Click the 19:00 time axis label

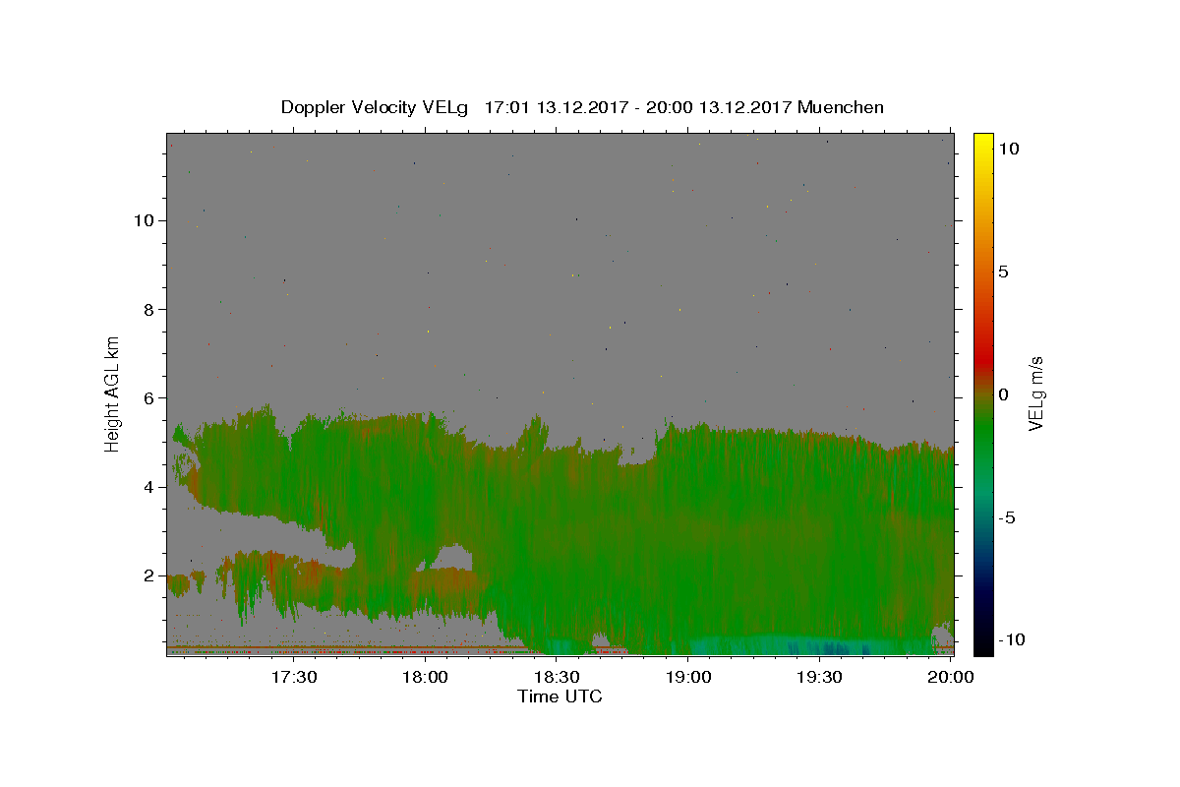pyautogui.click(x=688, y=677)
